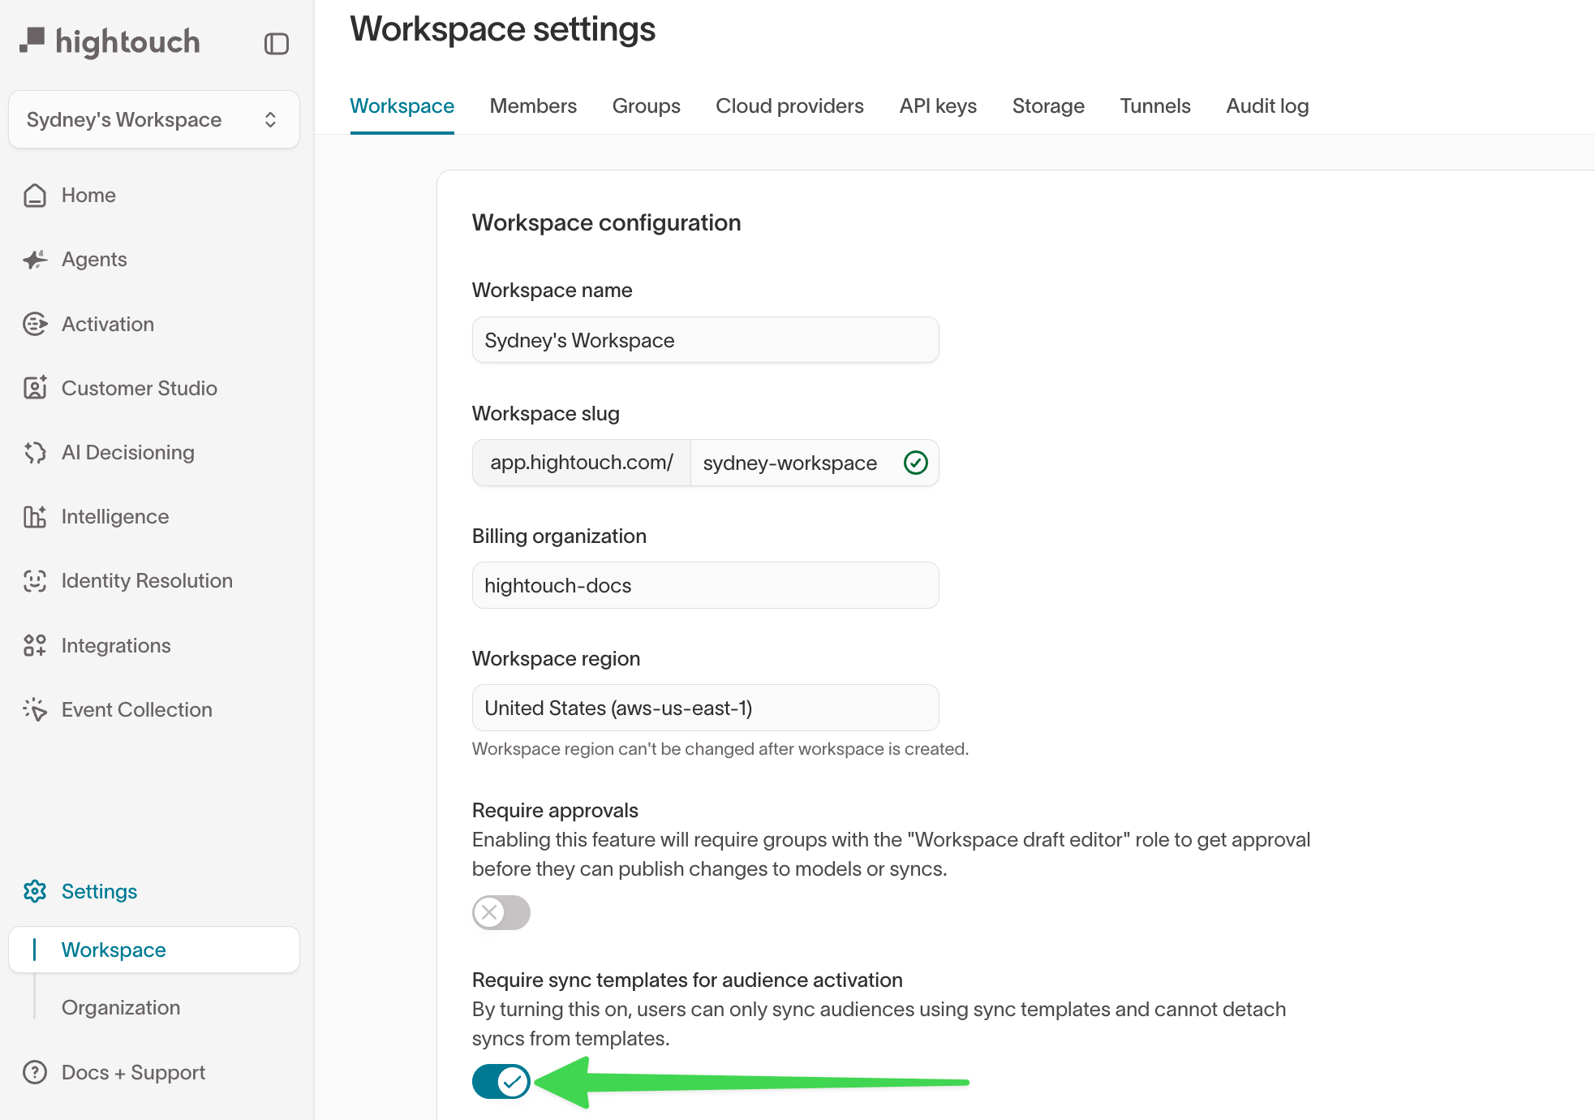Click the Intelligence chart icon
The height and width of the screenshot is (1120, 1595).
pos(35,516)
